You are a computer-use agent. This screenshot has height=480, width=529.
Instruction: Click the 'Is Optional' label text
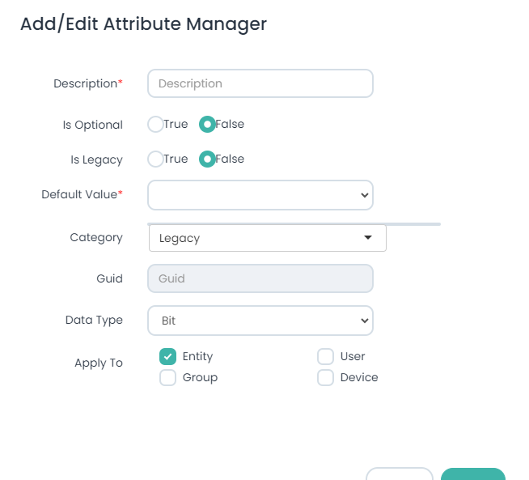93,125
